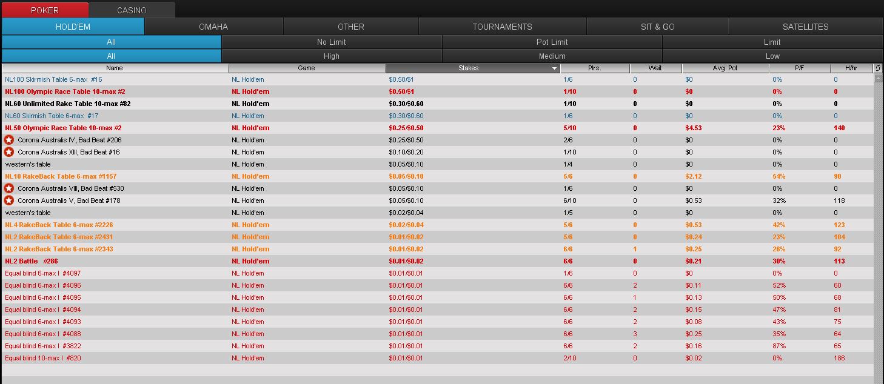
Task: Select NL100 Olympic Race Table 10-max #2
Action: pos(437,91)
